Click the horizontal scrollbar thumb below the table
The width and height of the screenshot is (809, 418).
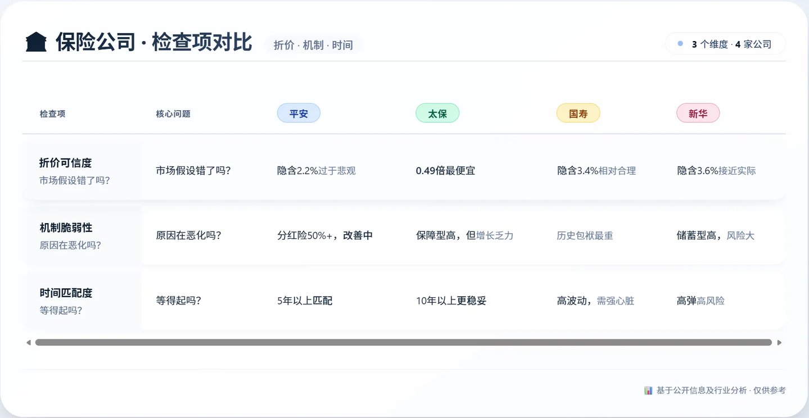(x=403, y=342)
